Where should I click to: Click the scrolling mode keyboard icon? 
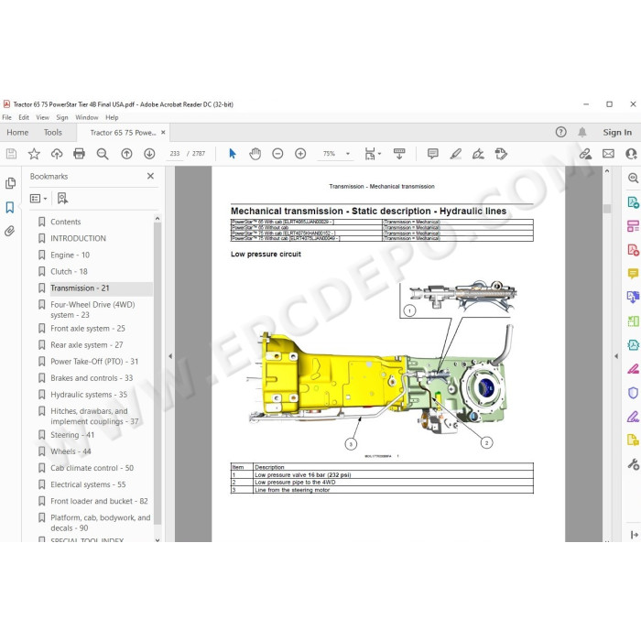(x=399, y=154)
